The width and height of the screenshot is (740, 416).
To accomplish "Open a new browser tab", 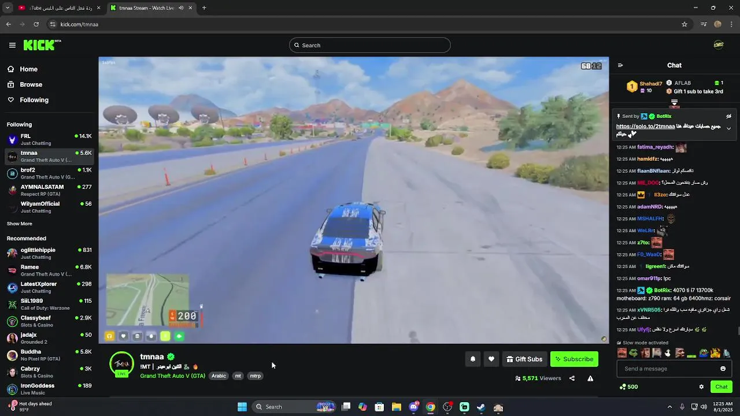I will tap(204, 8).
